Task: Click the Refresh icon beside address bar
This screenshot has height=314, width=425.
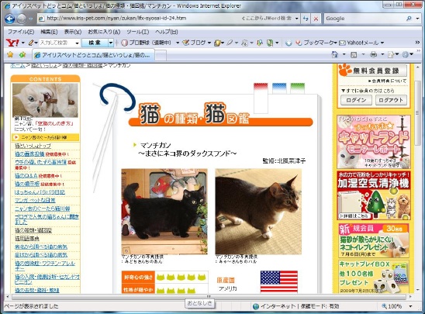Action: pyautogui.click(x=306, y=19)
